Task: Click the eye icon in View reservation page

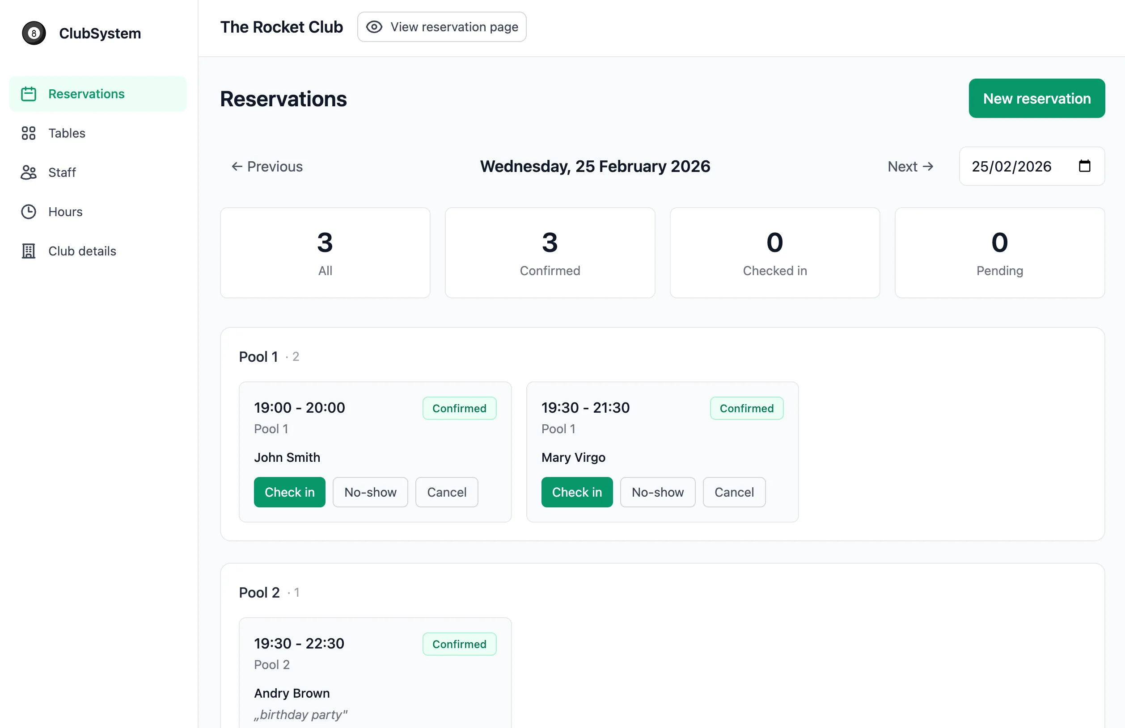Action: 374,27
